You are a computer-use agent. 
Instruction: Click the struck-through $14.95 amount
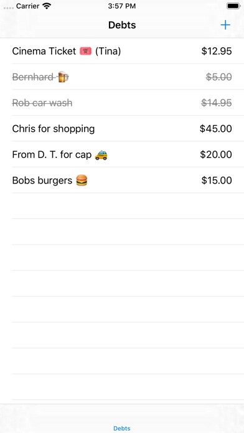(x=217, y=103)
